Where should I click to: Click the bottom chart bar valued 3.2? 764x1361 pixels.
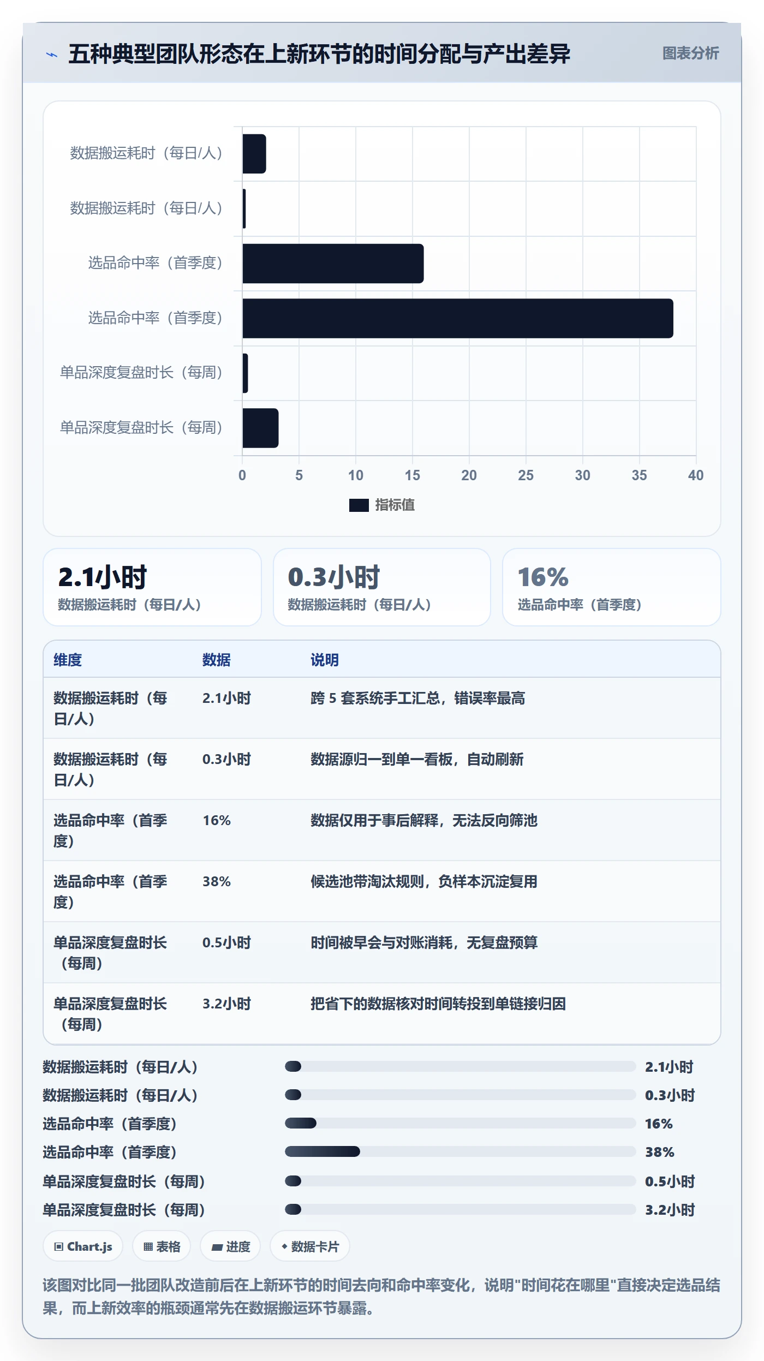(260, 428)
